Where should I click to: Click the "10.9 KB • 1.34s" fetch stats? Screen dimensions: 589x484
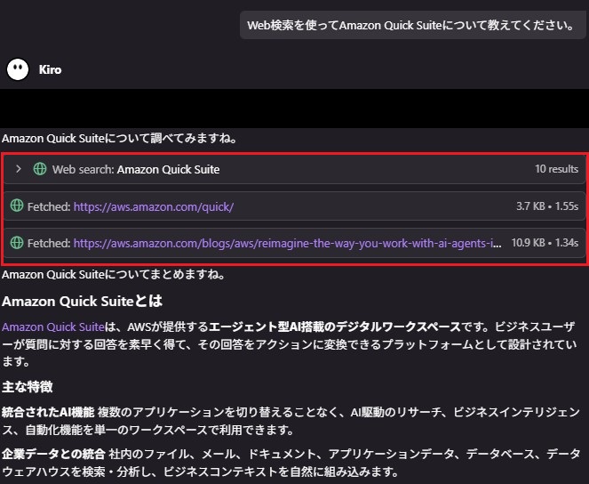tap(545, 242)
